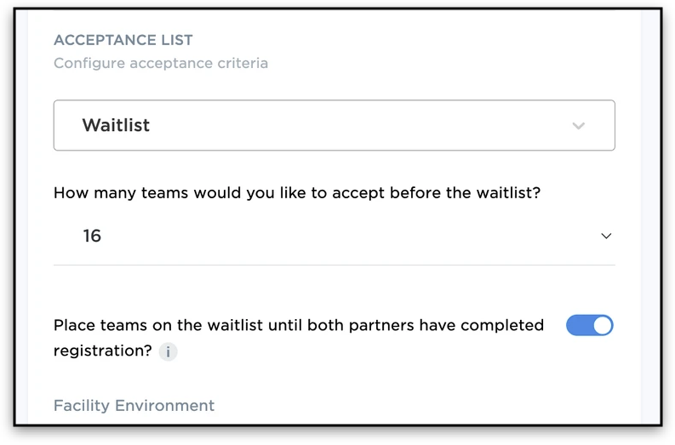Click the white knob of the blue switch
The width and height of the screenshot is (675, 445).
(602, 325)
